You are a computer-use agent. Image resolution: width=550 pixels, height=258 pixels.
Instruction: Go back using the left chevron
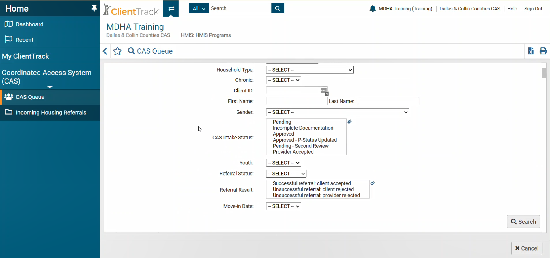pyautogui.click(x=105, y=51)
